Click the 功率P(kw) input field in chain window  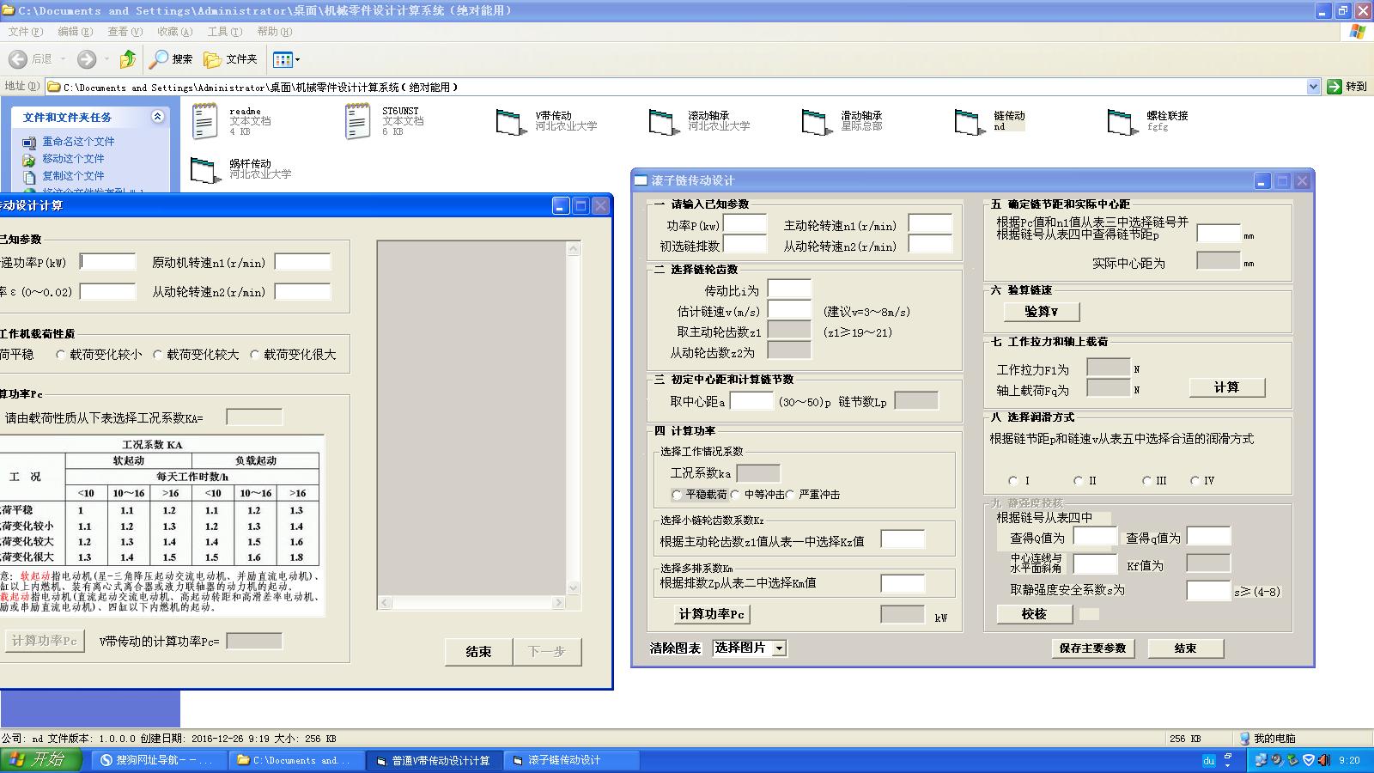(745, 224)
